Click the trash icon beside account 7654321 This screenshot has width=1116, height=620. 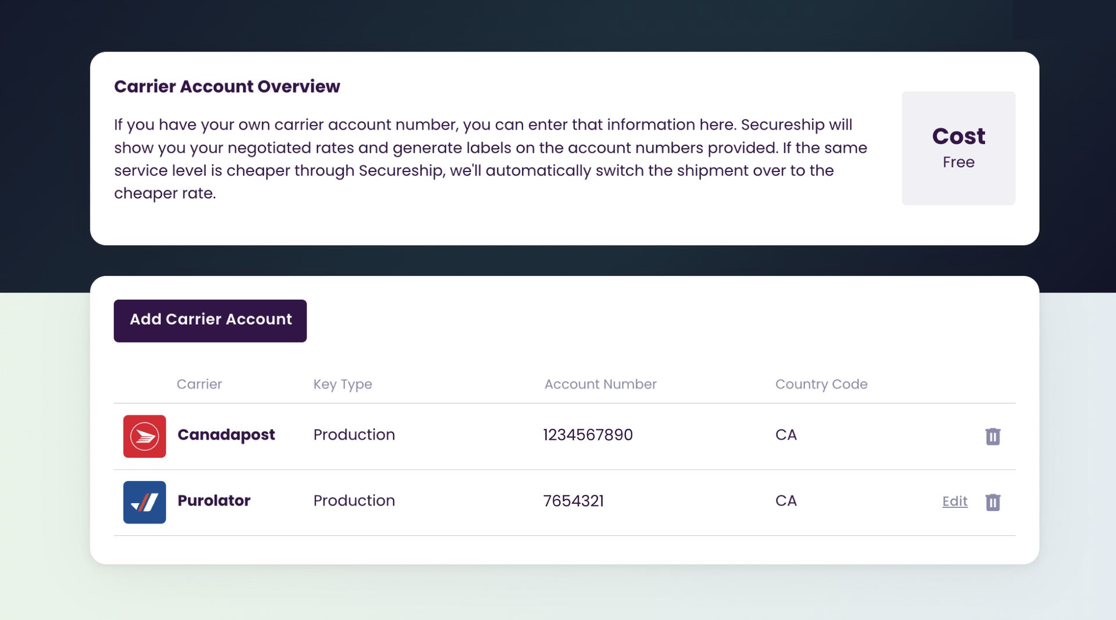[x=993, y=503]
